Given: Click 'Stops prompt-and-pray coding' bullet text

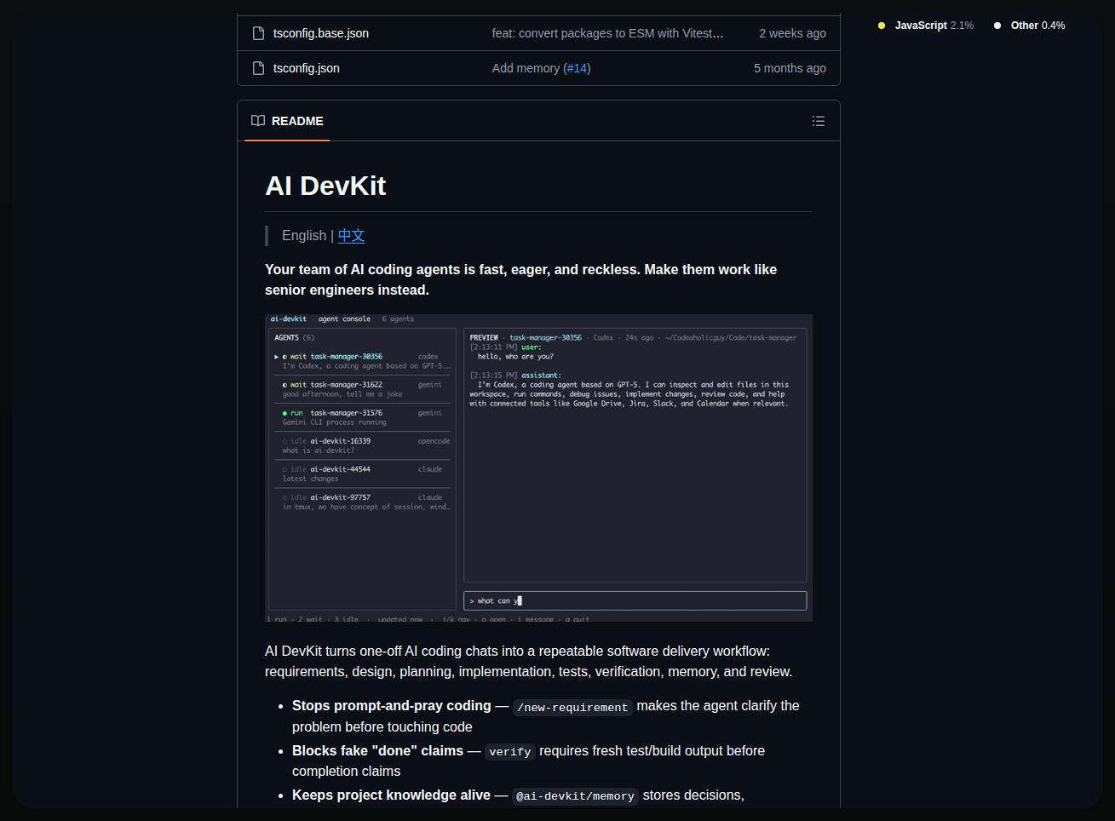Looking at the screenshot, I should pos(392,706).
